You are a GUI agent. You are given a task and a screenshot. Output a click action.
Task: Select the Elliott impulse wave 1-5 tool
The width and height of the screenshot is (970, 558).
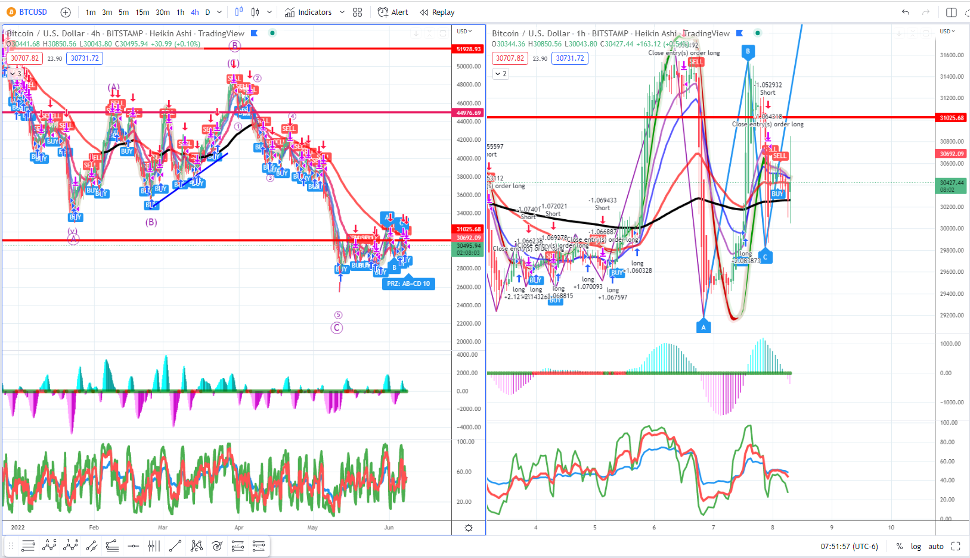(x=70, y=545)
